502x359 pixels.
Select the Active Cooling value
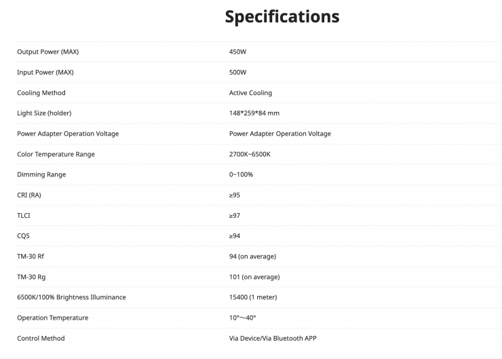point(250,93)
